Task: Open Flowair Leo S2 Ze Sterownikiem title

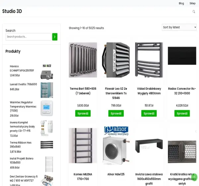Action: [x=116, y=93]
